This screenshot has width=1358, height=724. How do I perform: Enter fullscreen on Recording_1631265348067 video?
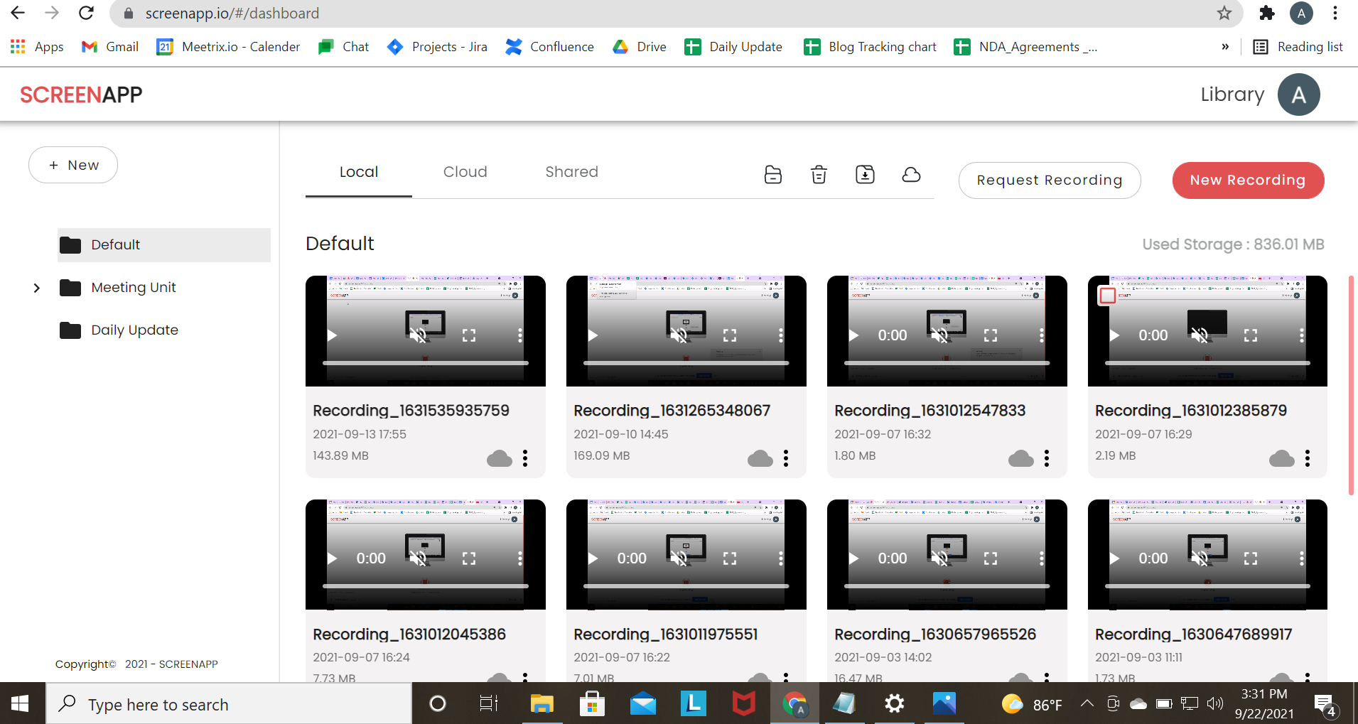point(729,335)
